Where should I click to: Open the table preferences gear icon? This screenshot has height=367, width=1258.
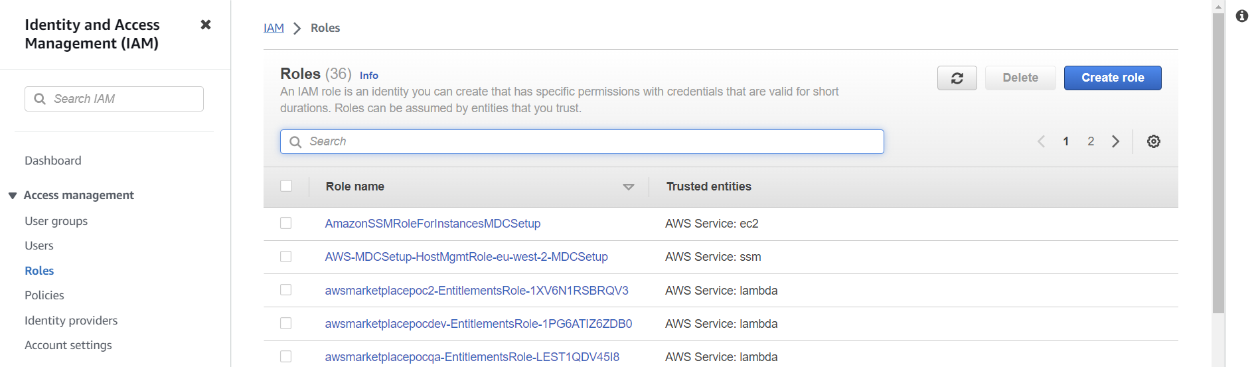[x=1154, y=141]
